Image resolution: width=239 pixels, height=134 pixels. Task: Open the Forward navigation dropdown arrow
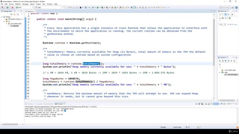[x=169, y=7]
